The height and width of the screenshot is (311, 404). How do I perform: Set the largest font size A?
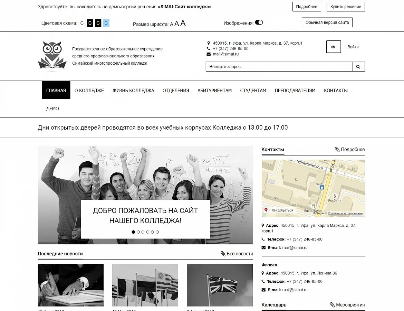coord(183,23)
